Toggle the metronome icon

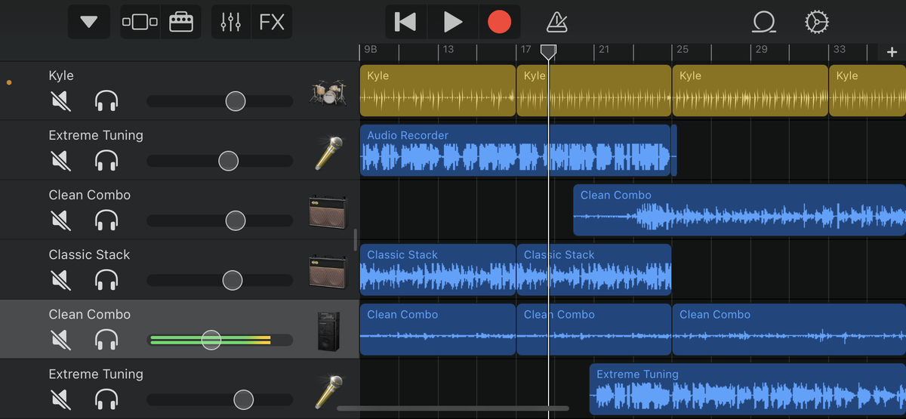[557, 23]
